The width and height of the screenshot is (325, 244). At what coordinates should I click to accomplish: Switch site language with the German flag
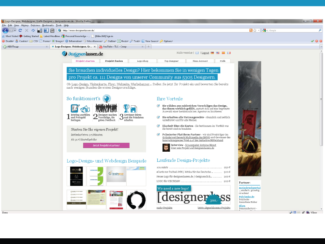[x=212, y=53]
